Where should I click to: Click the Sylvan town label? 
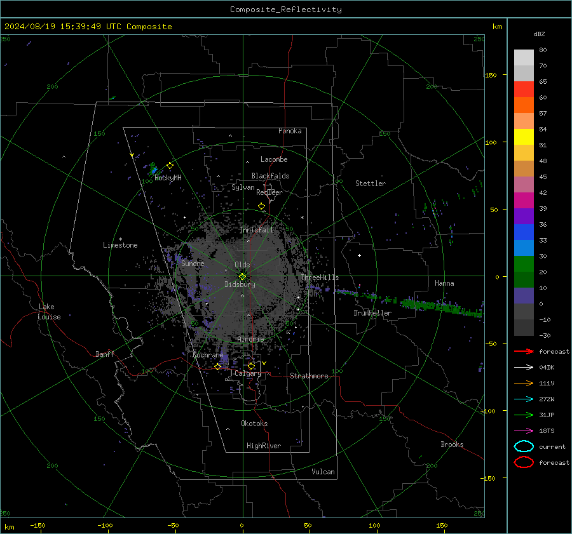tap(243, 187)
